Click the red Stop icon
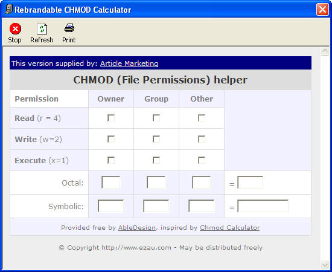 click(x=15, y=28)
